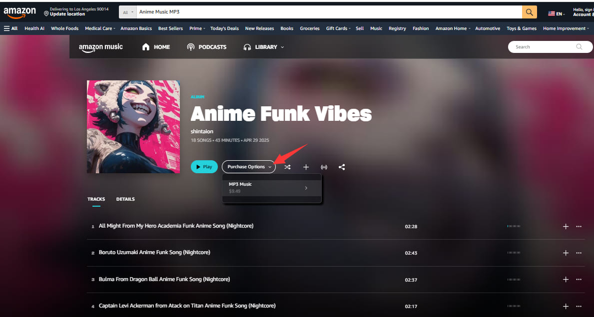Screen dimensions: 594x317
Task: Expand the Medical Care menu
Action: [x=99, y=28]
